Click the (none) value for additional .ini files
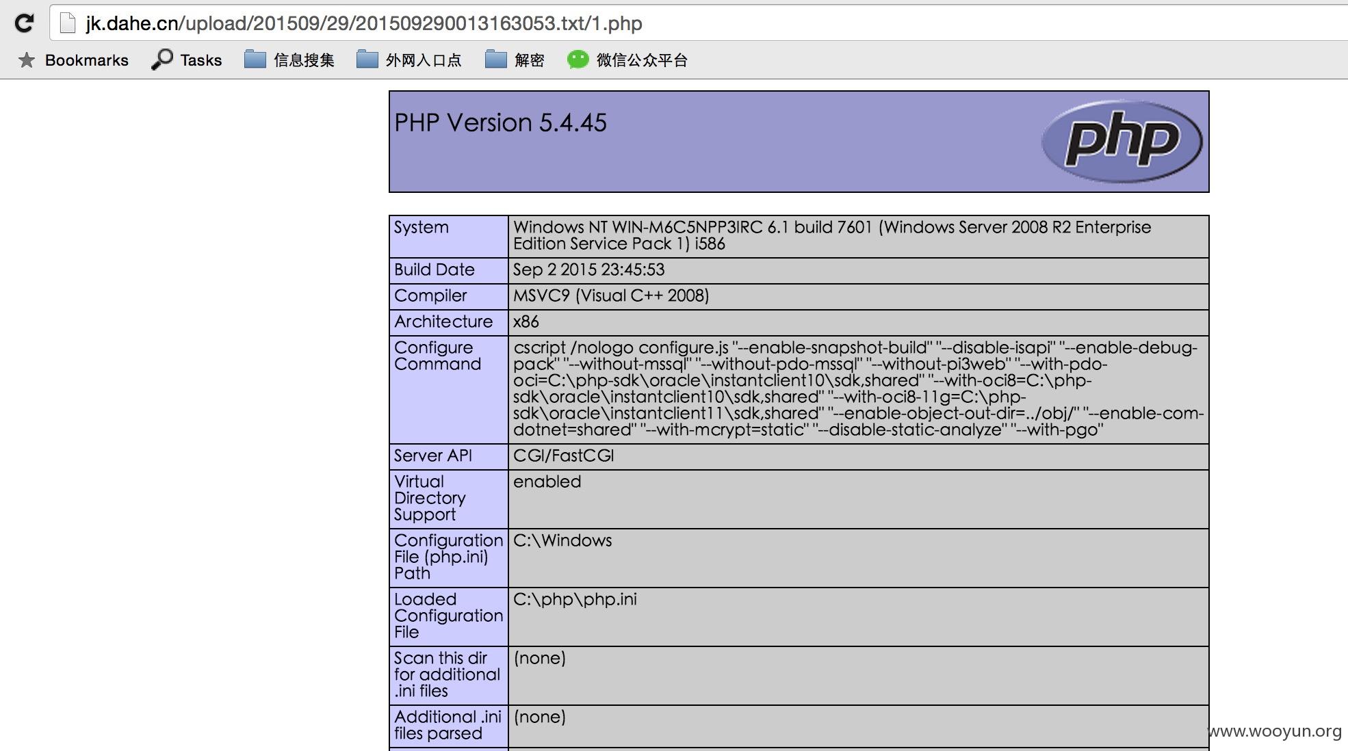The image size is (1348, 751). [540, 717]
